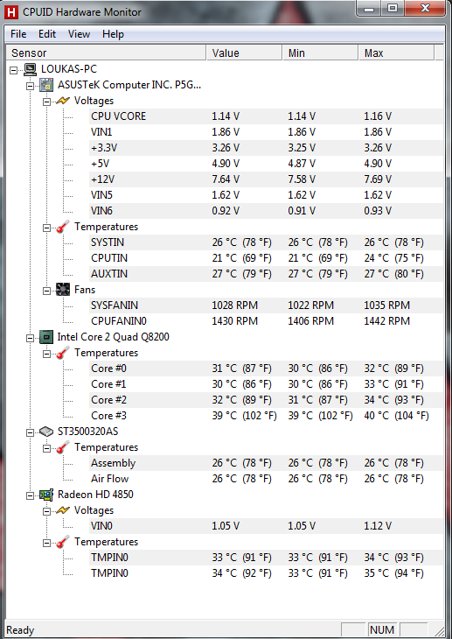The width and height of the screenshot is (452, 639).
Task: Open the File menu
Action: (18, 34)
